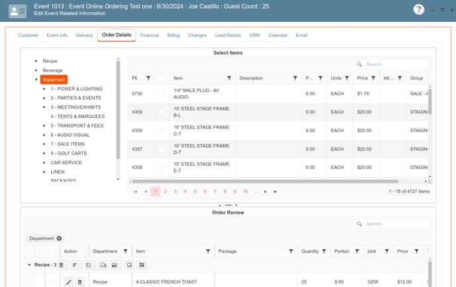
Task: Open filter for Department column
Action: pyautogui.click(x=125, y=251)
